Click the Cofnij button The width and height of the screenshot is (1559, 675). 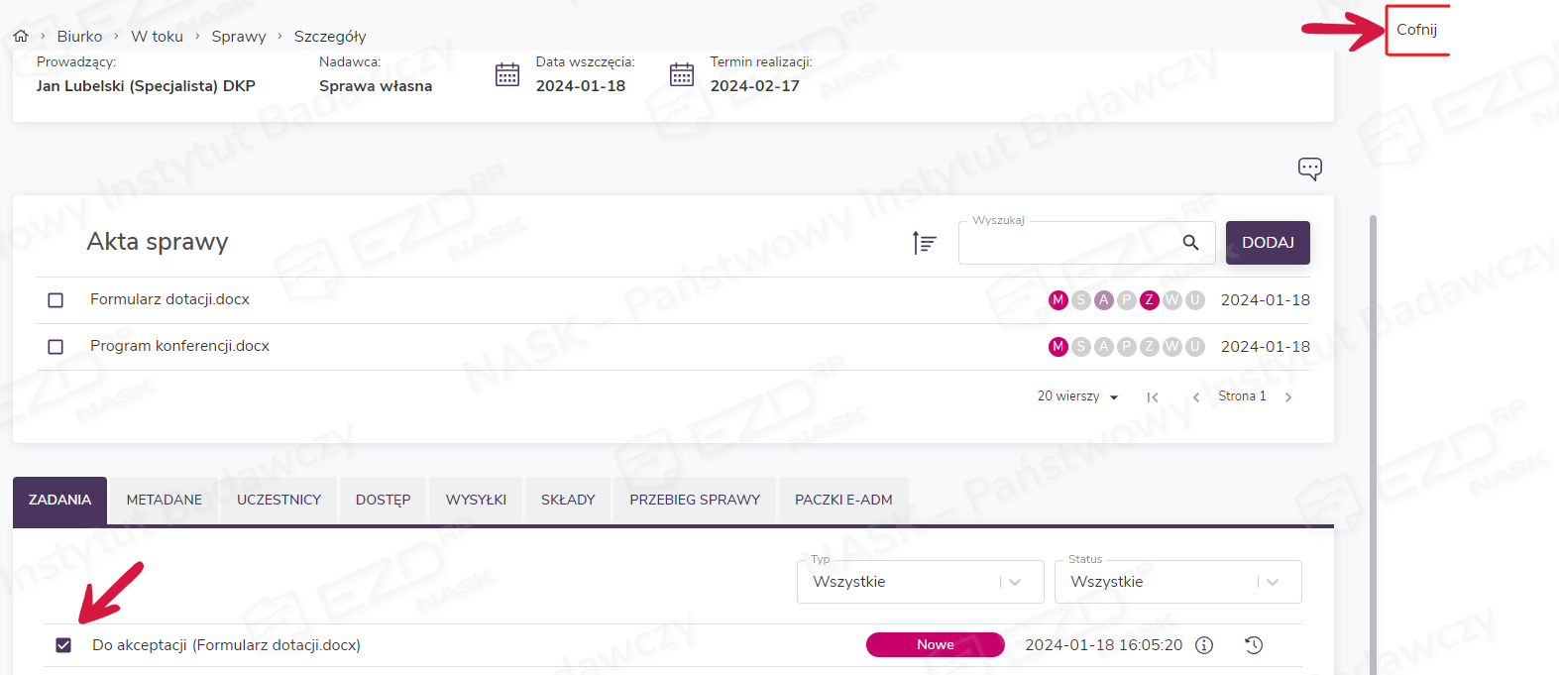(1416, 30)
